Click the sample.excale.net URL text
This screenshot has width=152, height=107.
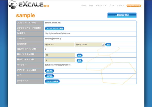53,23
